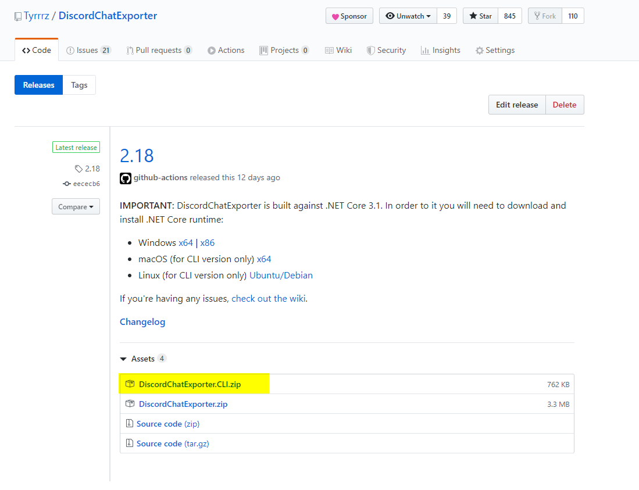The image size is (639, 490).
Task: Open the Wiki tab
Action: point(338,50)
